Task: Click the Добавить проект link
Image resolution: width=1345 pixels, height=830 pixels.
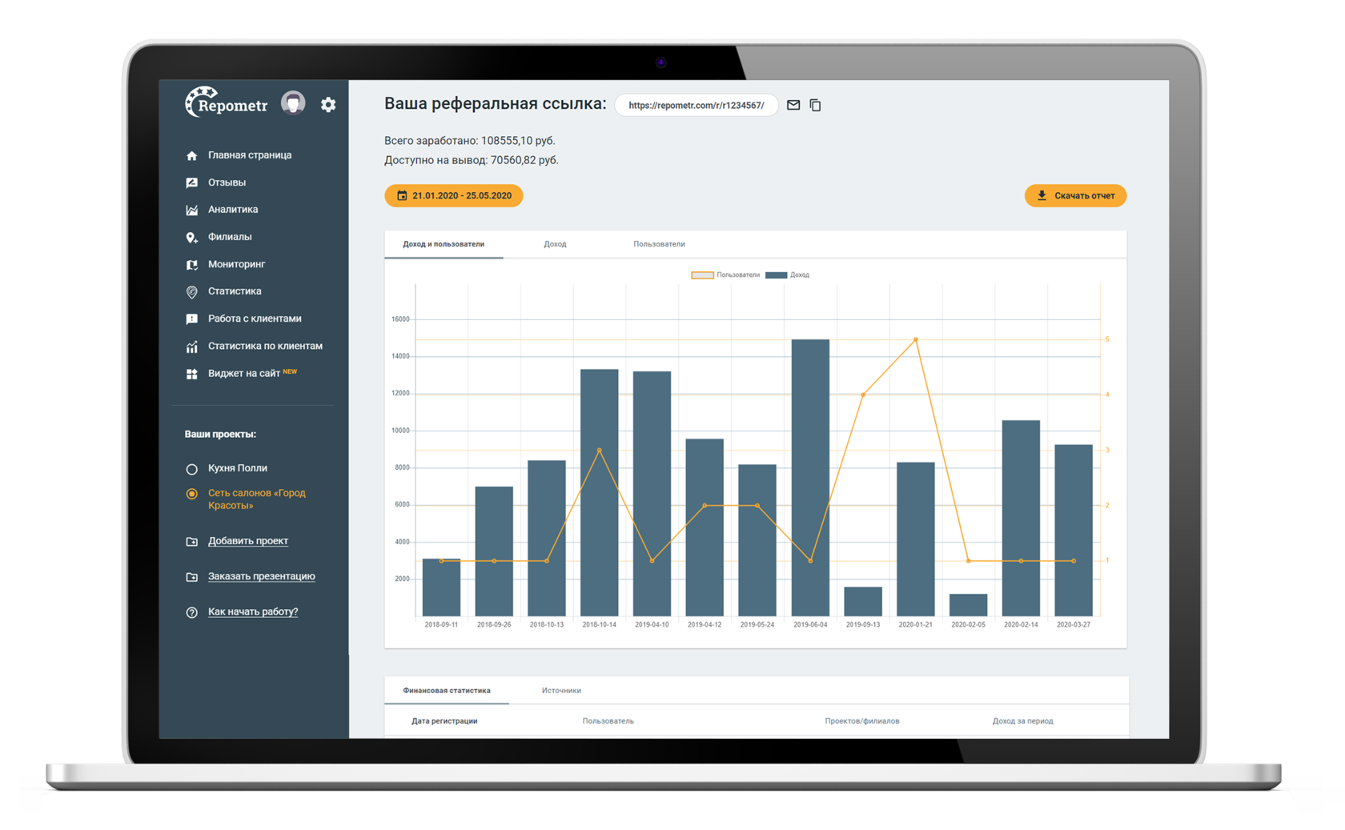Action: click(247, 541)
